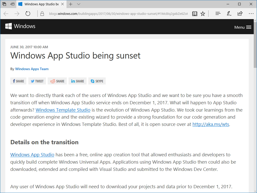
Task: Open the More options menu
Action: tap(251, 14)
